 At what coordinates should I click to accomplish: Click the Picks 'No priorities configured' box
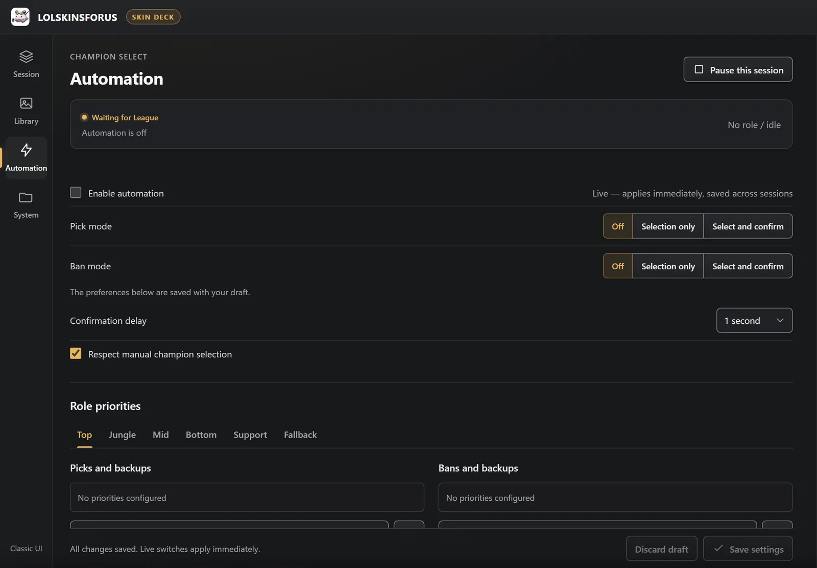point(247,498)
